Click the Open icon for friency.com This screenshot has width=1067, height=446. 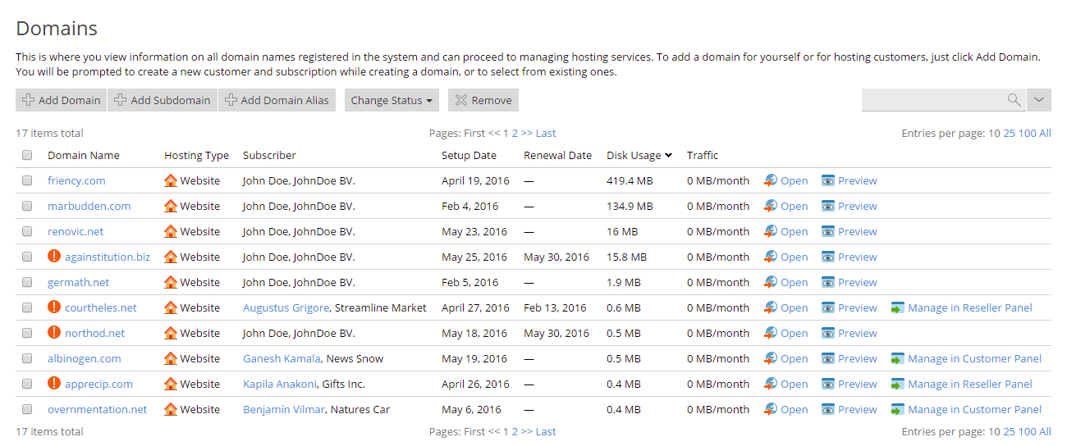pos(771,180)
